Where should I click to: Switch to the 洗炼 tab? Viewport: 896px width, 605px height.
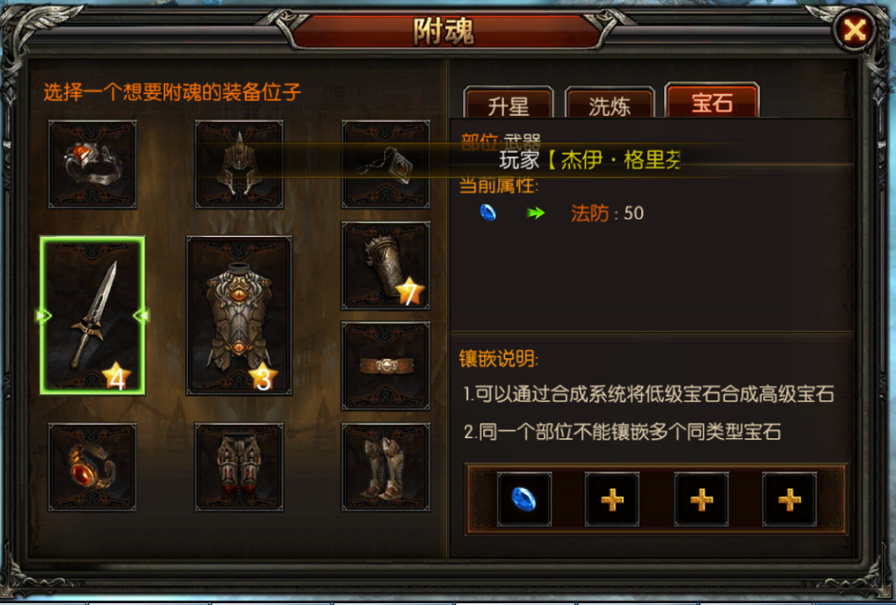tap(610, 104)
